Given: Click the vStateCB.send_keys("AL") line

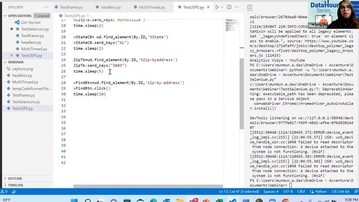Looking at the screenshot, I should click(101, 43).
